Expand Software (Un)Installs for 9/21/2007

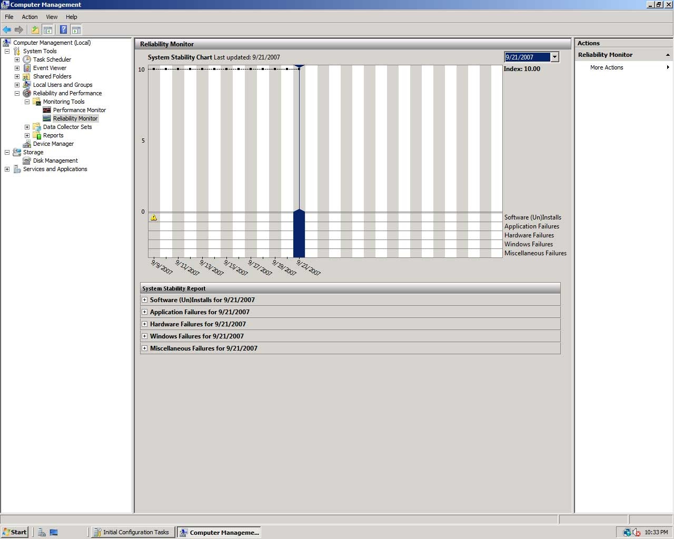tap(144, 300)
